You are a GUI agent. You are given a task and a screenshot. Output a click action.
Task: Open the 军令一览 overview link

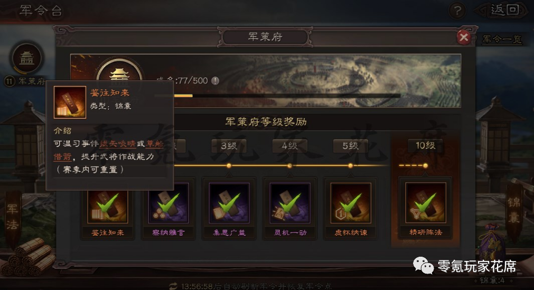[x=502, y=40]
